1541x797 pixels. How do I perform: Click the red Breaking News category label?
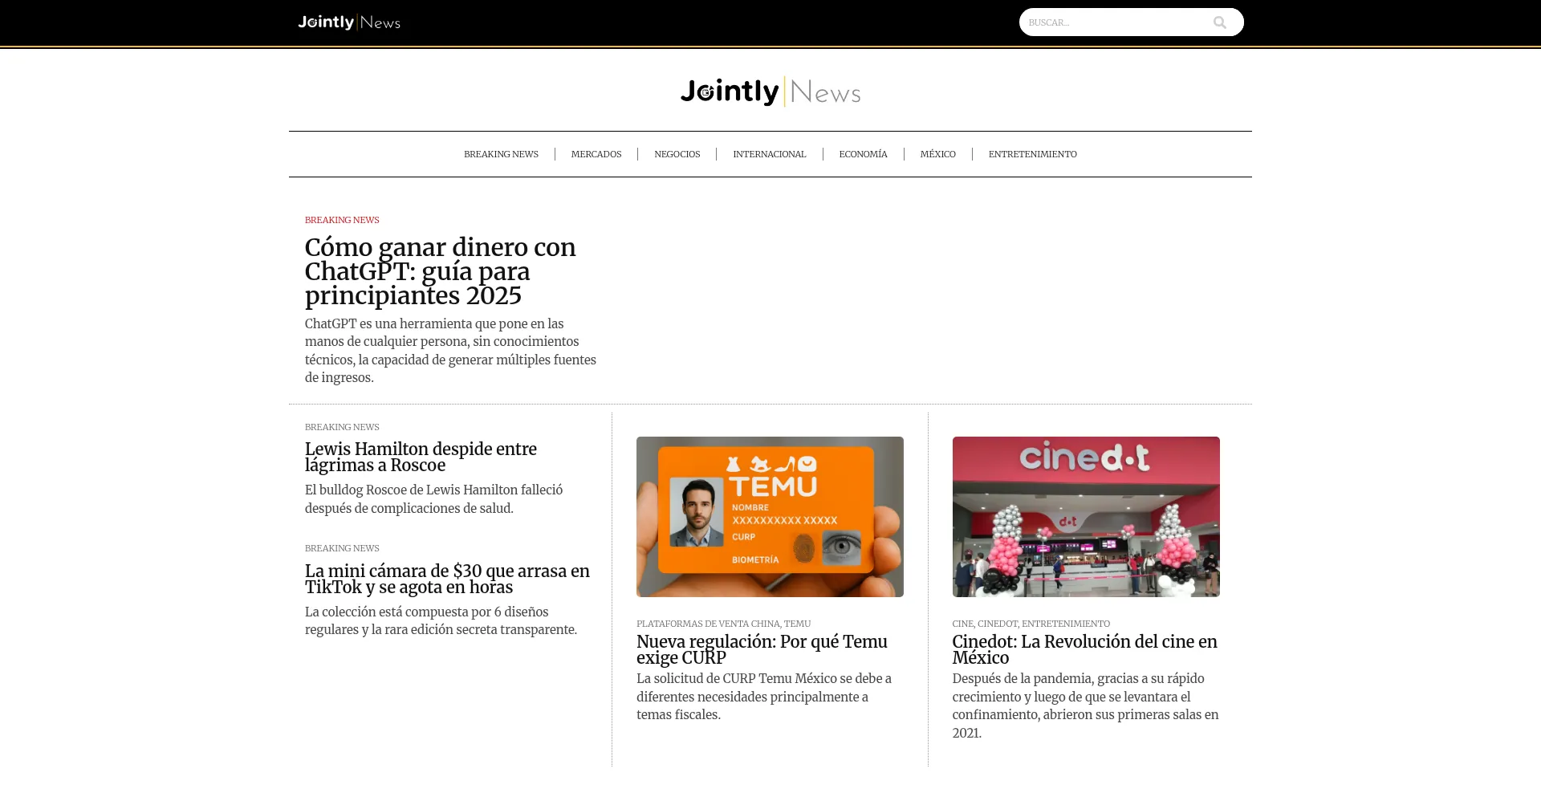342,220
